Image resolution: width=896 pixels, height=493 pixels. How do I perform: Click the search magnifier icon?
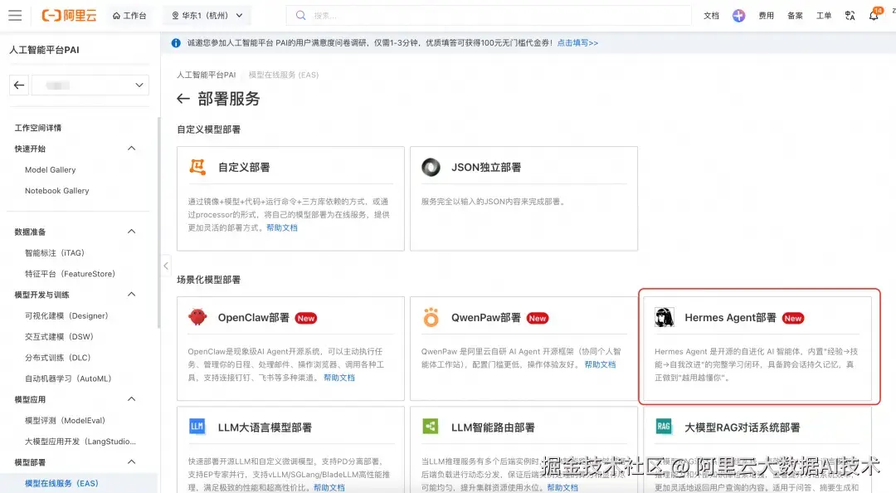click(300, 16)
